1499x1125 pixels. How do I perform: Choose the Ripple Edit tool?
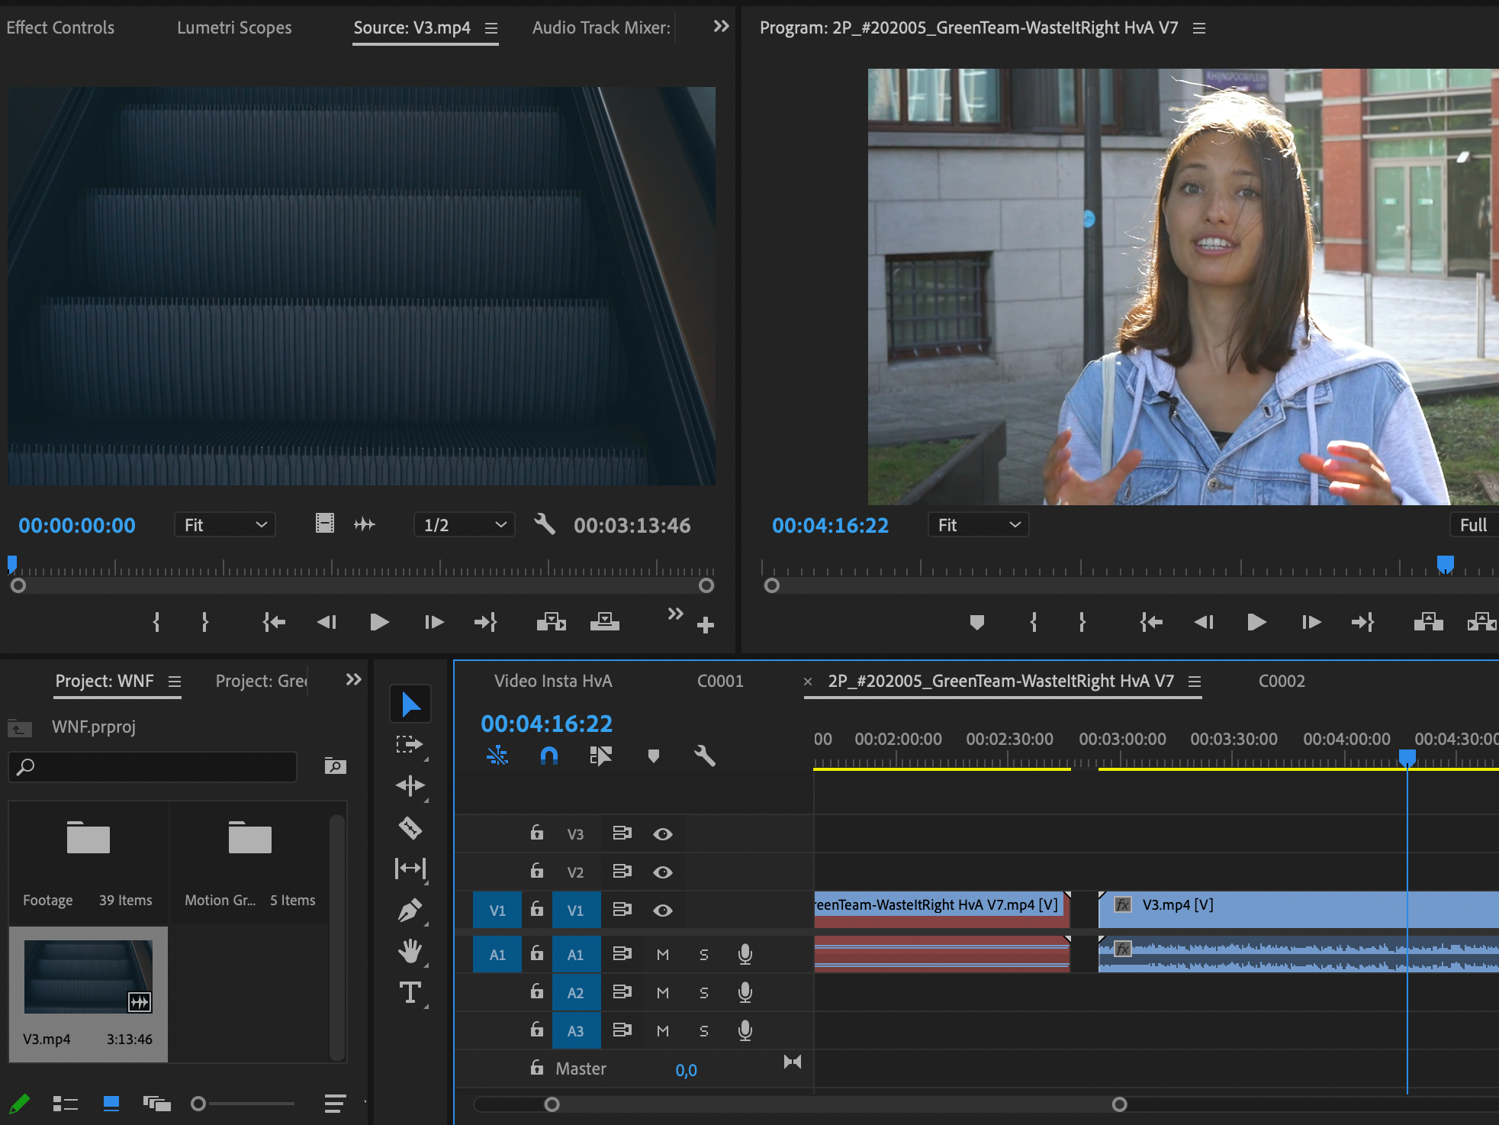pyautogui.click(x=410, y=786)
